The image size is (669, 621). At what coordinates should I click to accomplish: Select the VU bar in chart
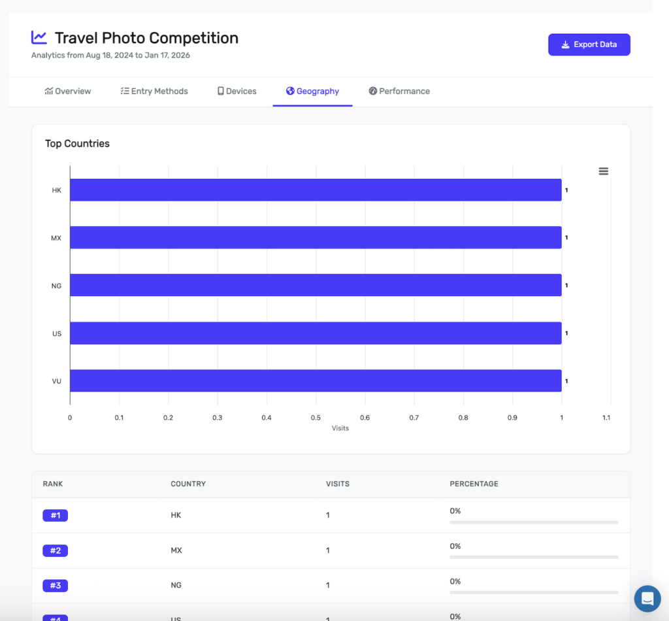[316, 380]
